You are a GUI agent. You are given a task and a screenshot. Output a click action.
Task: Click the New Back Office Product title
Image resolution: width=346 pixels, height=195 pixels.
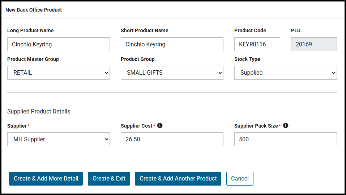click(34, 10)
